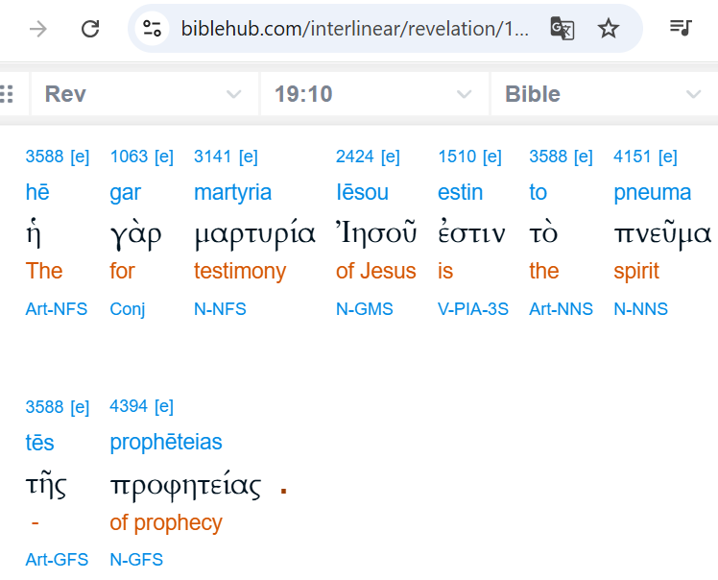Viewport: 718px width, 580px height.
Task: Click transliteration 'Iēsou'
Action: (x=362, y=192)
